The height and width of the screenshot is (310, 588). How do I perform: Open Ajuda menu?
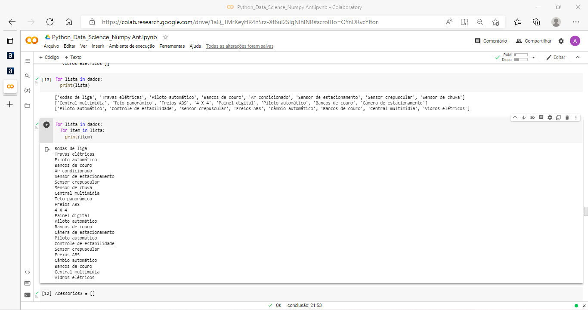[195, 46]
